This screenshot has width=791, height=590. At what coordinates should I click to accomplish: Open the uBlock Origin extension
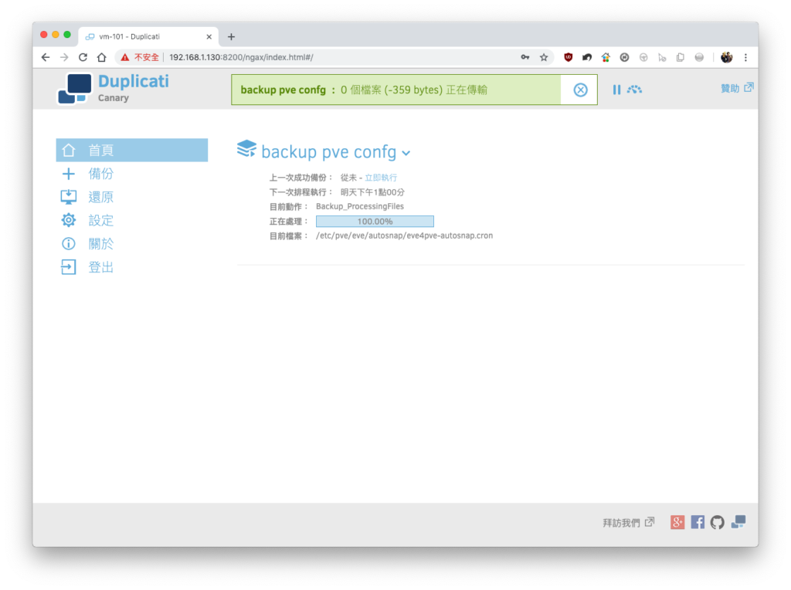click(x=568, y=57)
